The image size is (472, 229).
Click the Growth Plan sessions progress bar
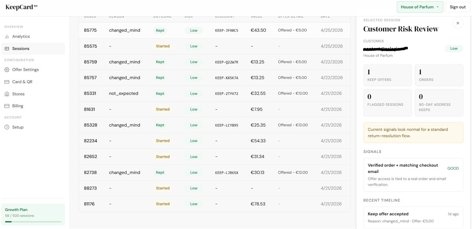tap(33, 222)
